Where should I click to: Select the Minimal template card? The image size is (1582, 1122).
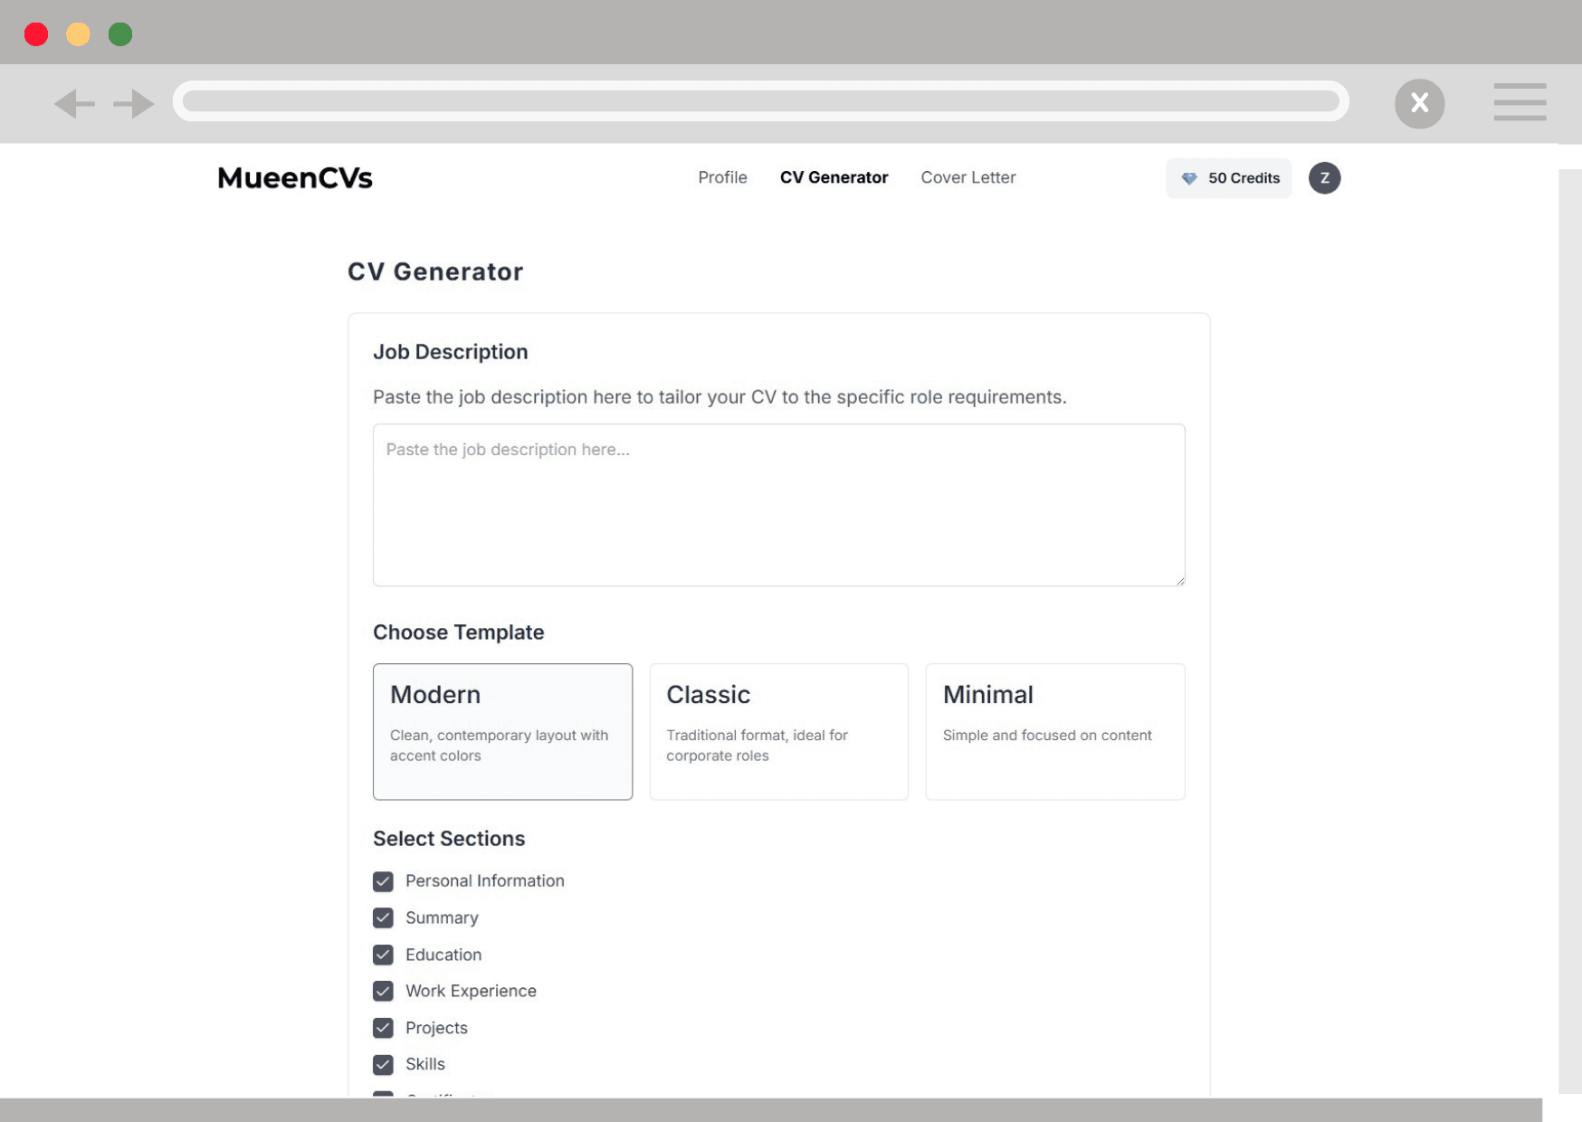[1054, 731]
